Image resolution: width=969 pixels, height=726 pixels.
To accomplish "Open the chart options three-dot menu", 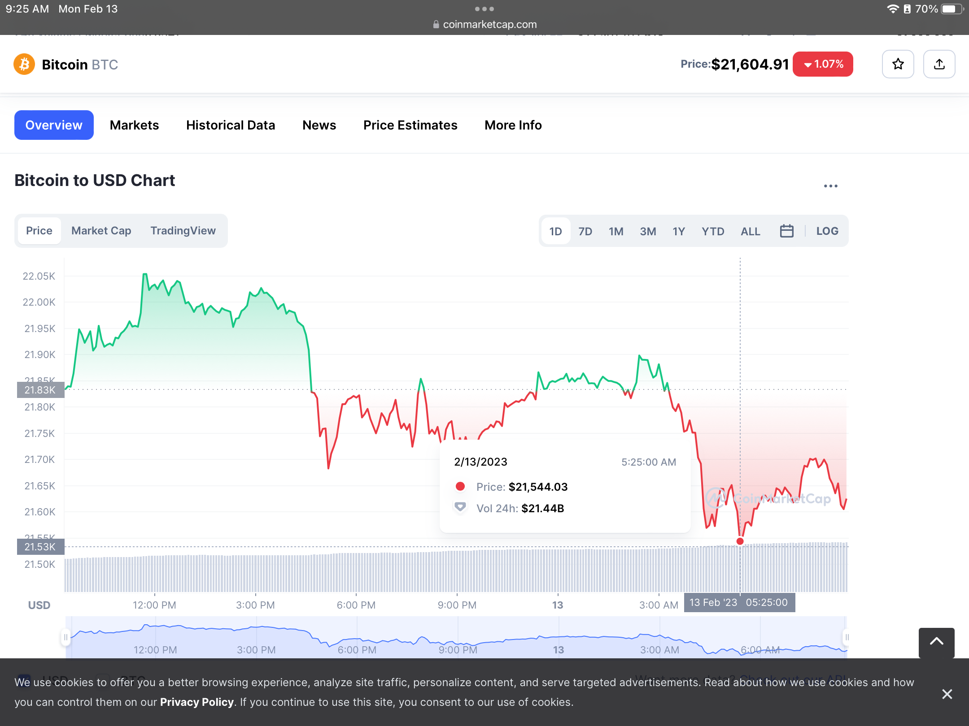I will click(x=830, y=186).
